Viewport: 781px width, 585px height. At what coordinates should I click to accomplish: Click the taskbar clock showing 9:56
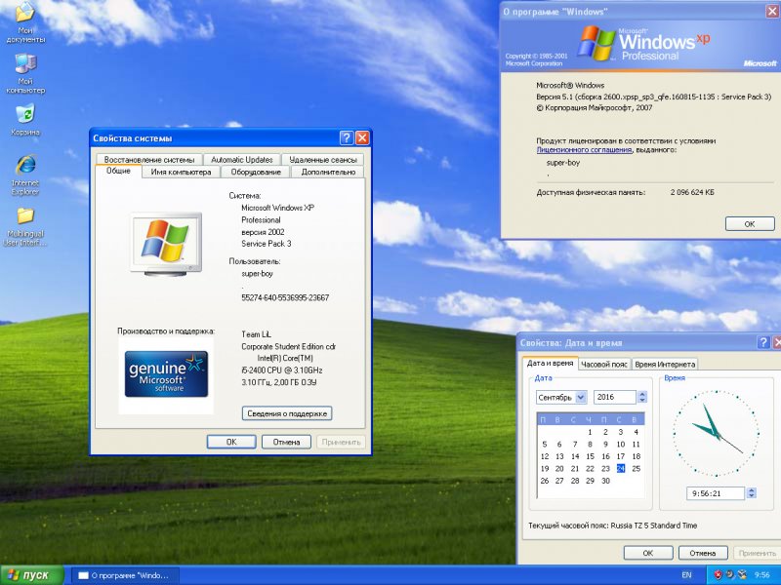(762, 575)
